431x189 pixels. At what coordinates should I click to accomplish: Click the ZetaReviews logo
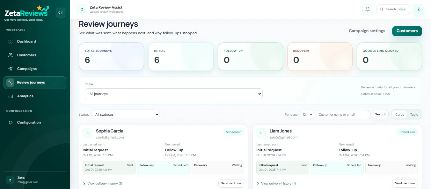pyautogui.click(x=26, y=13)
